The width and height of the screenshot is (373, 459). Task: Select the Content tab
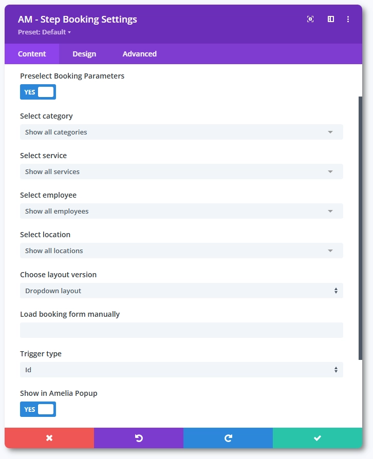[32, 54]
